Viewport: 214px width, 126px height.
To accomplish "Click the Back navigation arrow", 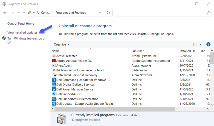I will (5, 13).
